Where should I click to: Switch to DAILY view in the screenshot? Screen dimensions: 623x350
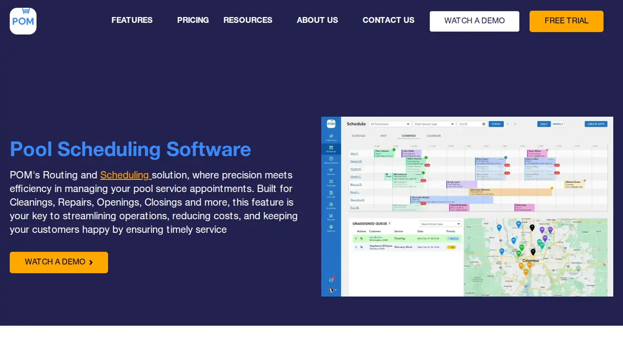544,124
